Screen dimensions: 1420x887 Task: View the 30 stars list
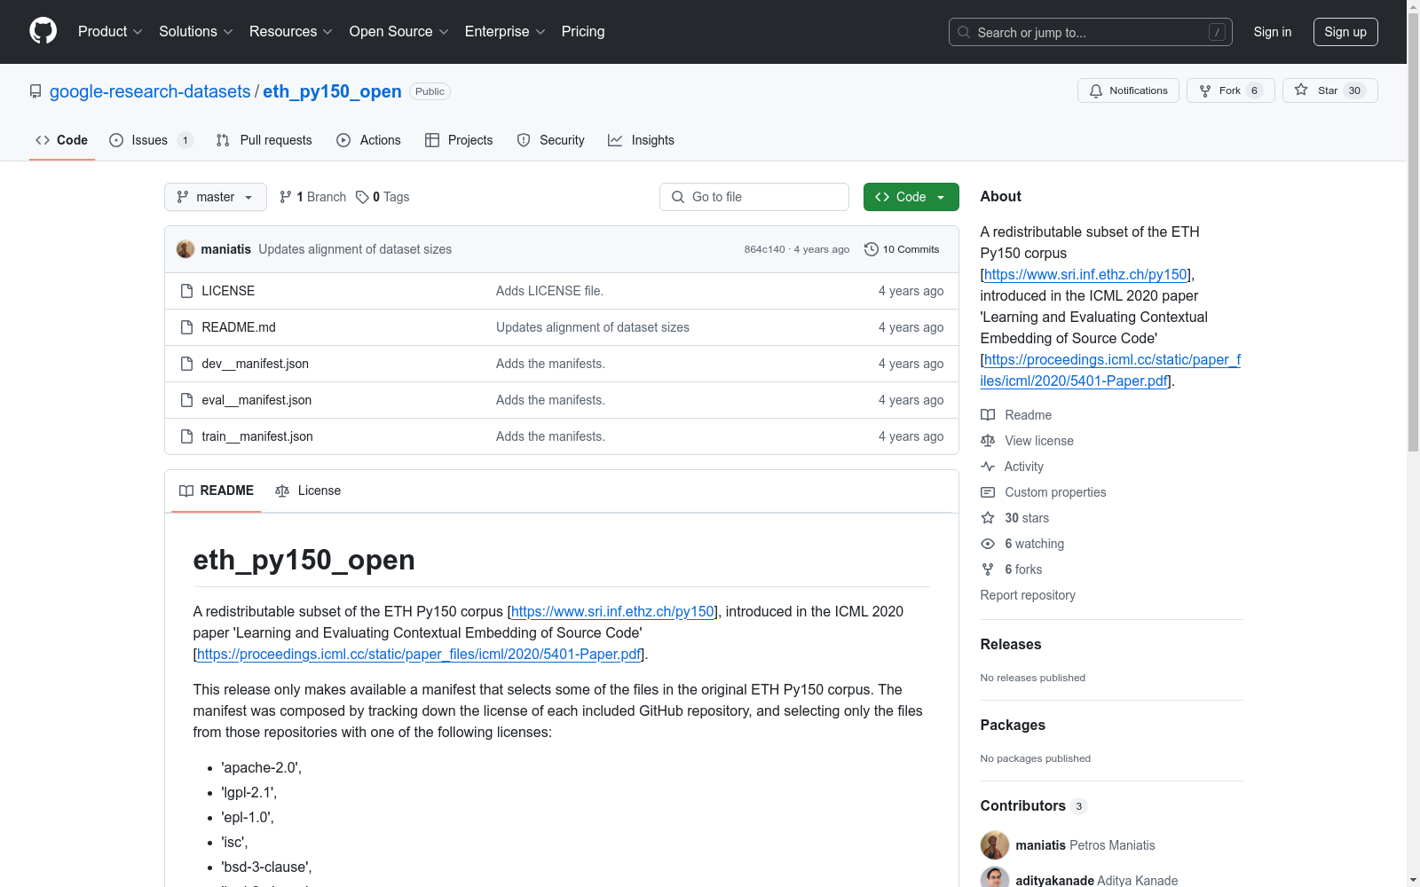pos(1015,518)
